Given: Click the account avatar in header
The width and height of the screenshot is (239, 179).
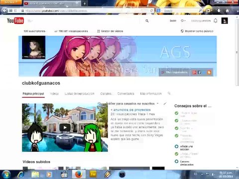Looking at the screenshot, I should tap(225, 21).
